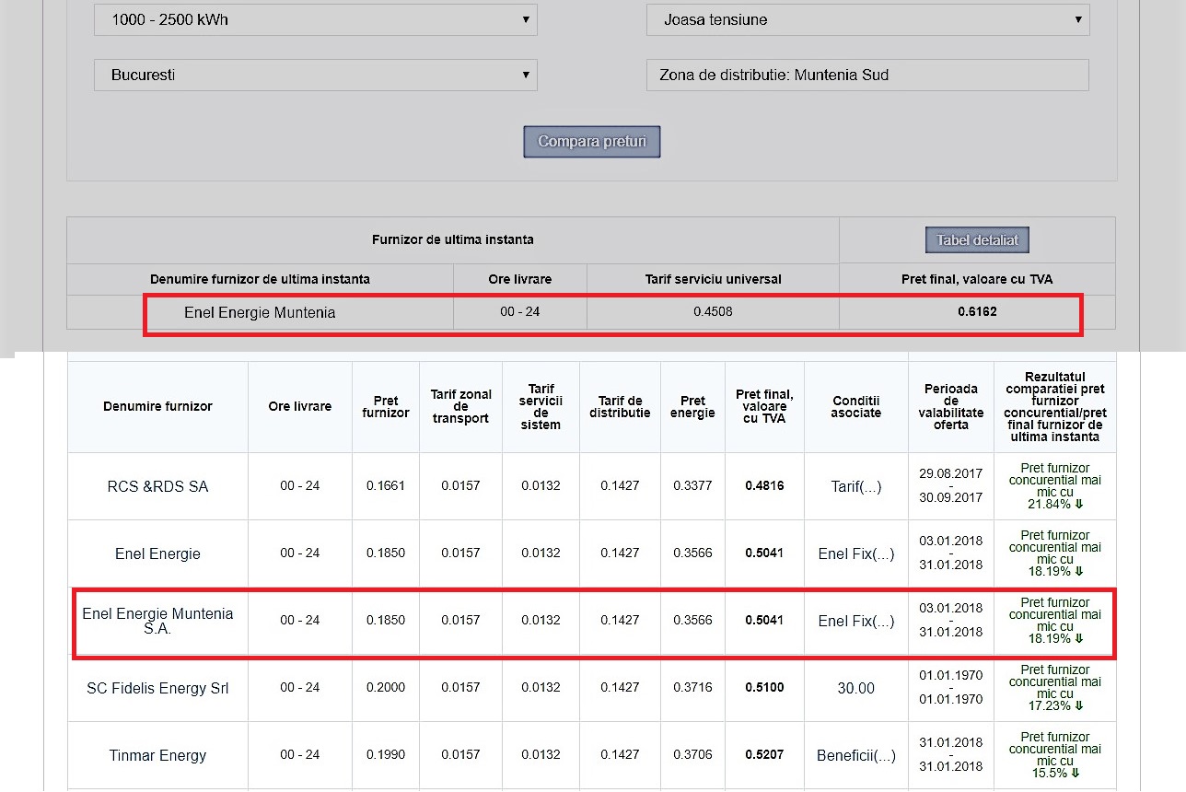Click green arrow in Enel Energie row
Viewport: 1186px width, 792px height.
tap(1078, 571)
